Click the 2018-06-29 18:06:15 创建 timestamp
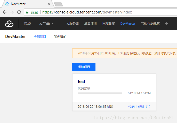Image resolution: width=177 pixels, height=123 pixels. (95, 107)
